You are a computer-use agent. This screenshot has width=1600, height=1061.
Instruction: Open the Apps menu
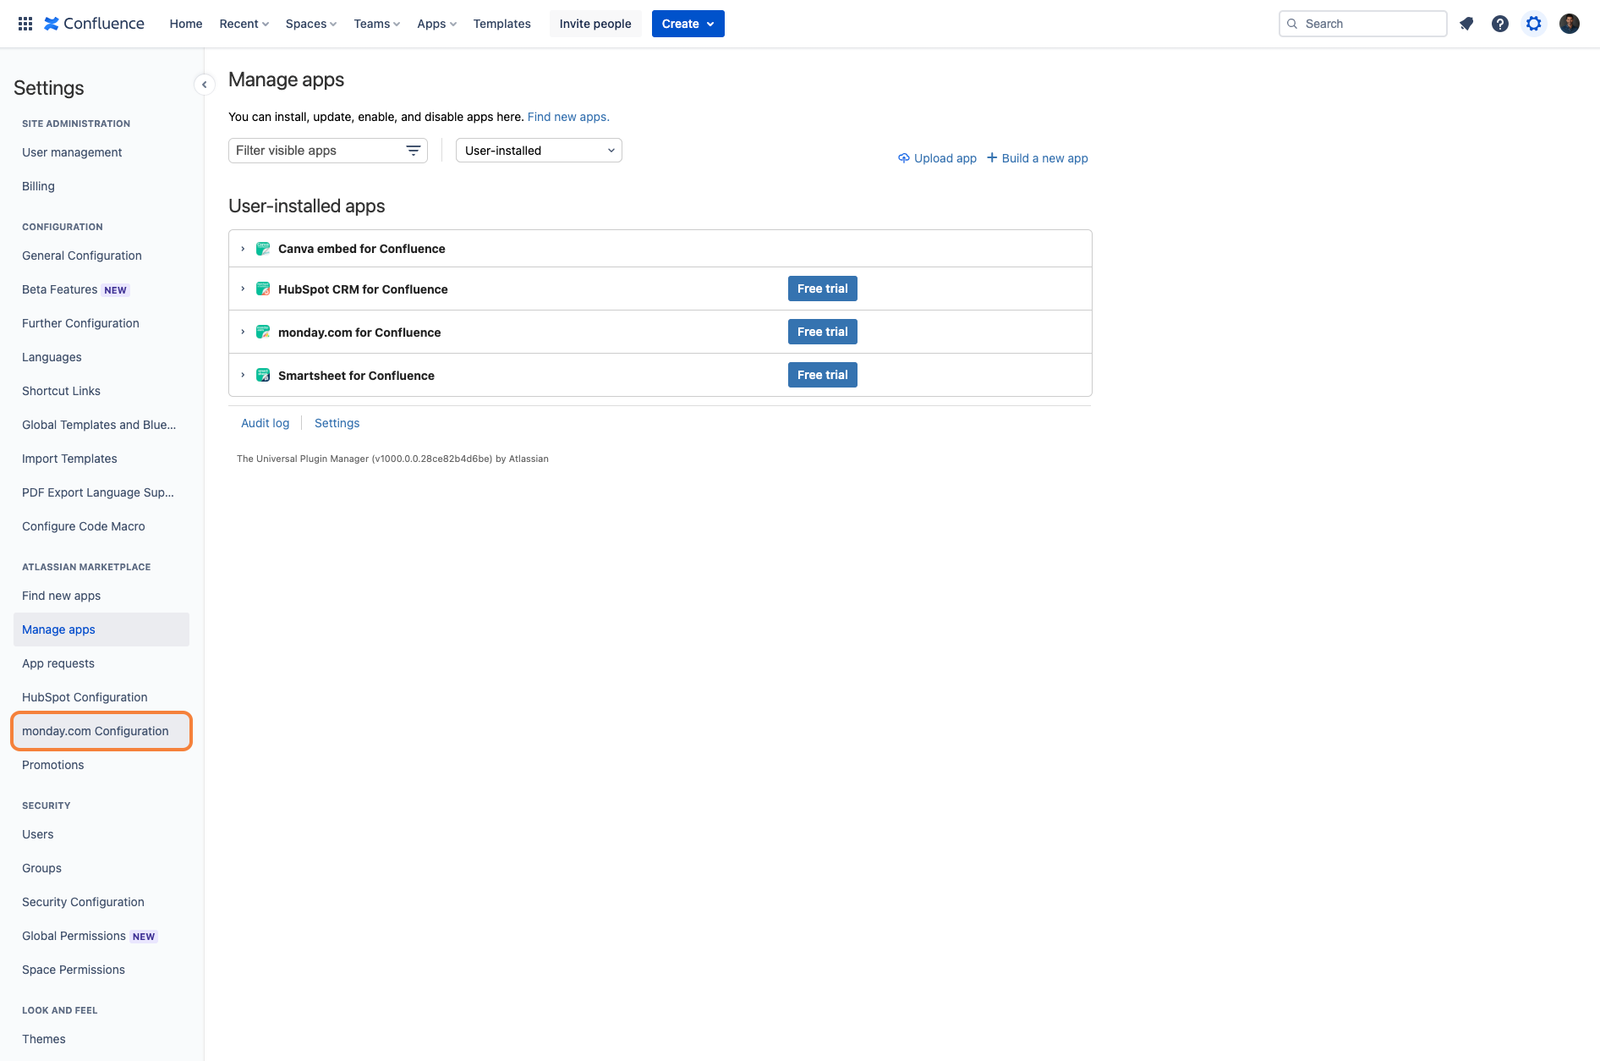[436, 24]
